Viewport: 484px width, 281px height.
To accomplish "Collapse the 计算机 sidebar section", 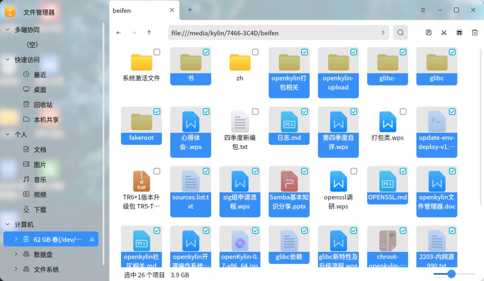I will 7,224.
